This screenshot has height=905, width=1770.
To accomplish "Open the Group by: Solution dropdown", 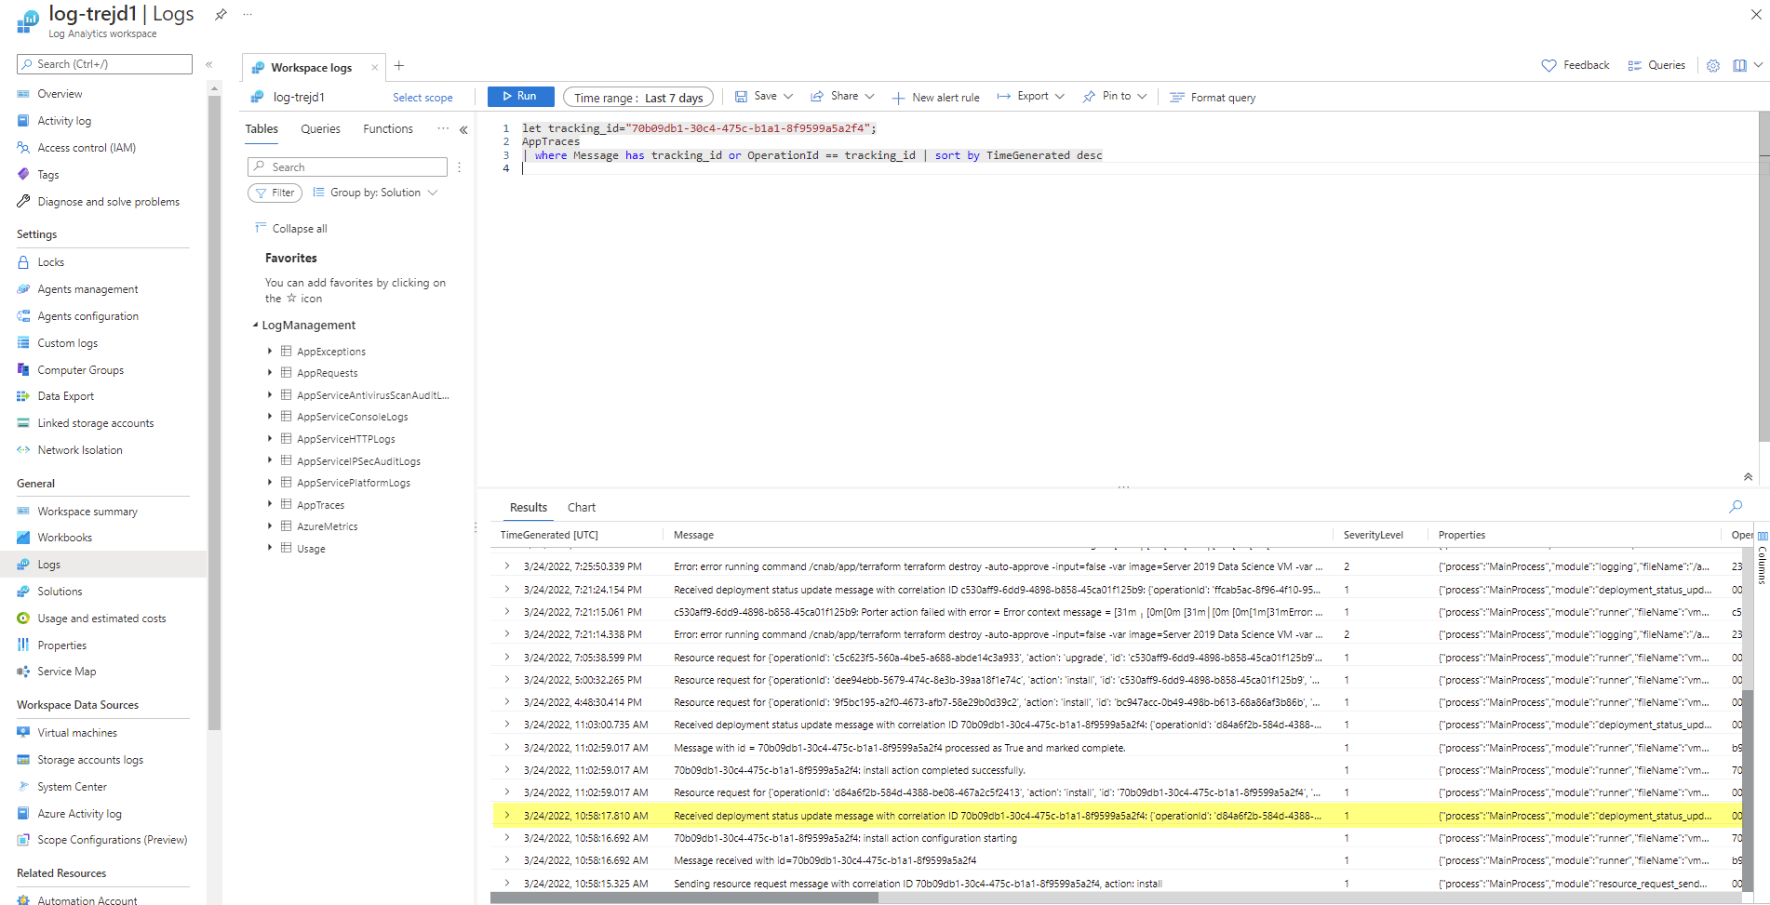I will (375, 193).
